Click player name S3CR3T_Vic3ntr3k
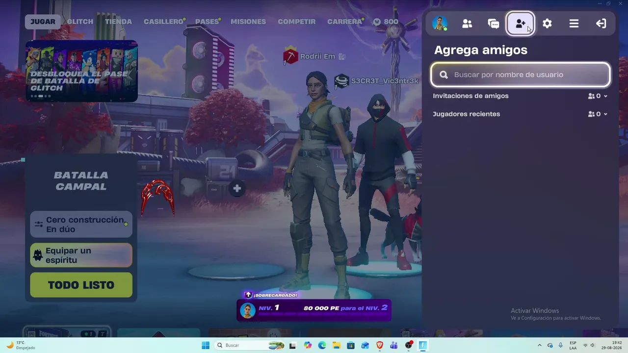The height and width of the screenshot is (353, 628). [385, 81]
